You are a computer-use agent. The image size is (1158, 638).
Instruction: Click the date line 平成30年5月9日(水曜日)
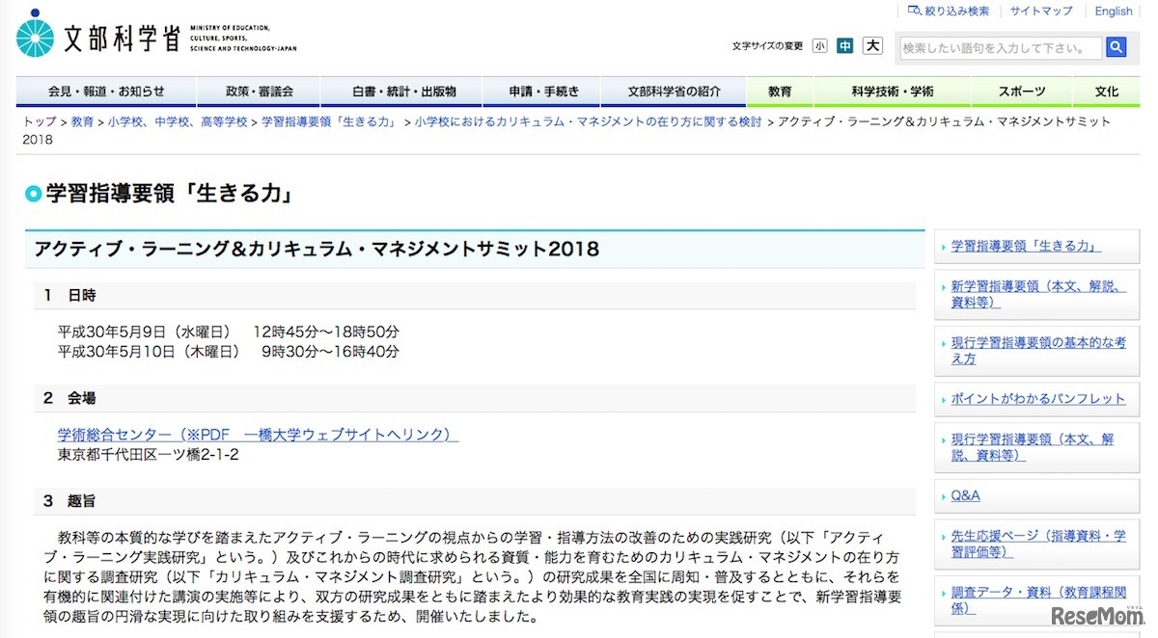[229, 332]
